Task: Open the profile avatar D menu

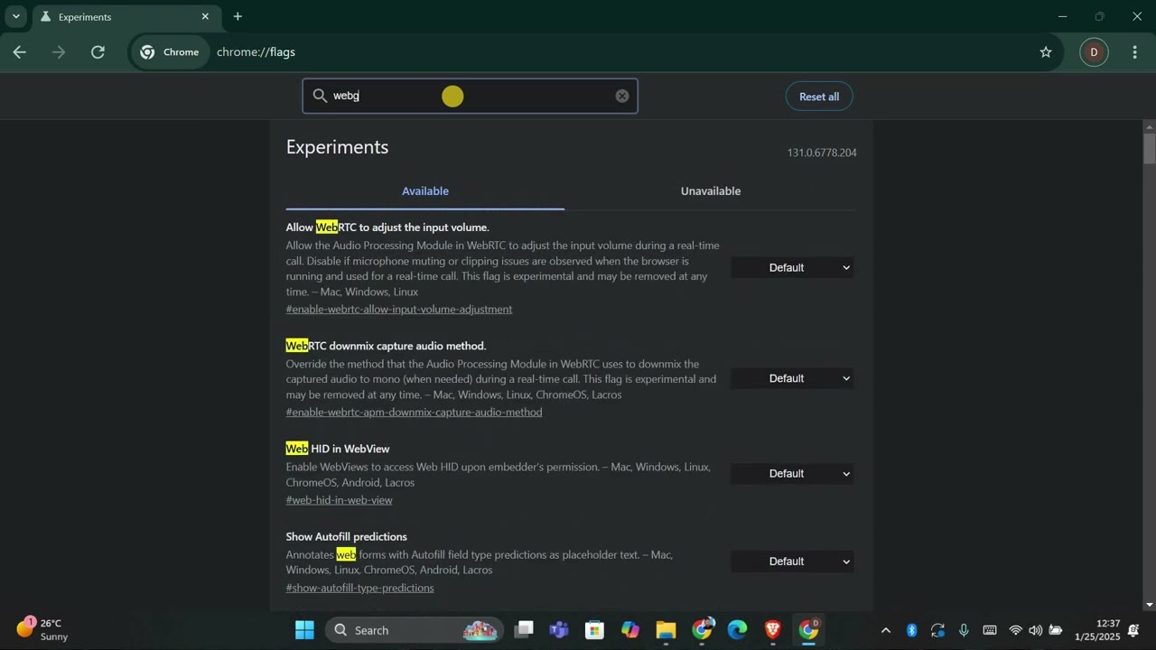Action: (1094, 52)
